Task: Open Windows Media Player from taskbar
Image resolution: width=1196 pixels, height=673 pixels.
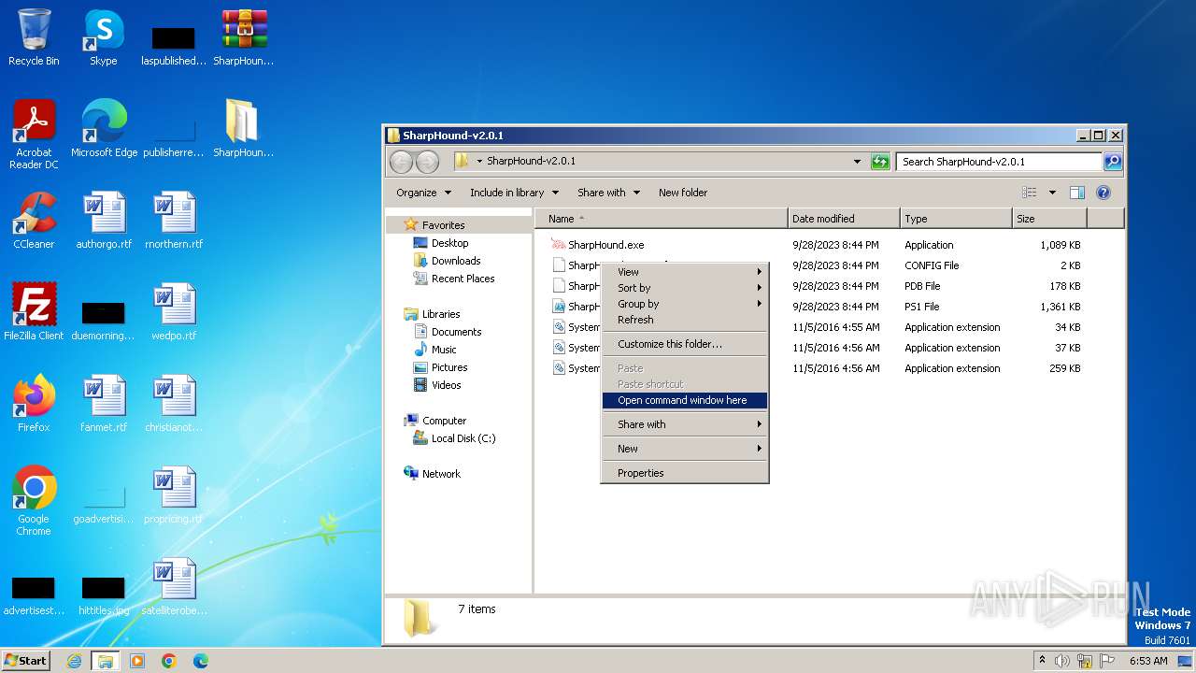Action: tap(137, 661)
